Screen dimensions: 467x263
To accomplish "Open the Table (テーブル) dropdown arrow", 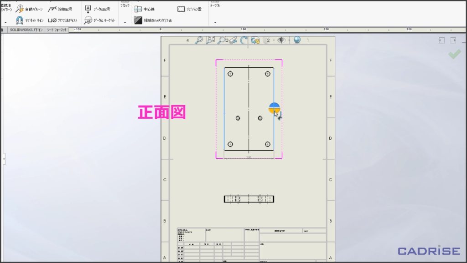I will [x=215, y=22].
